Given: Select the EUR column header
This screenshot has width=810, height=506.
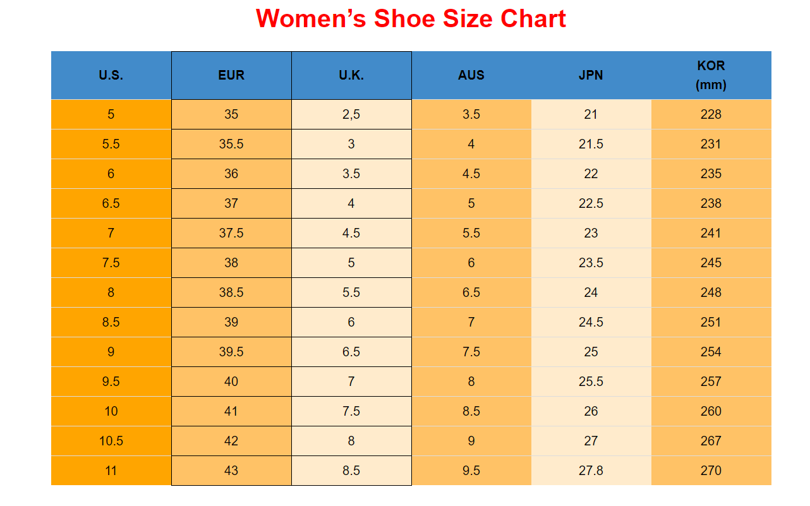Looking at the screenshot, I should 231,75.
